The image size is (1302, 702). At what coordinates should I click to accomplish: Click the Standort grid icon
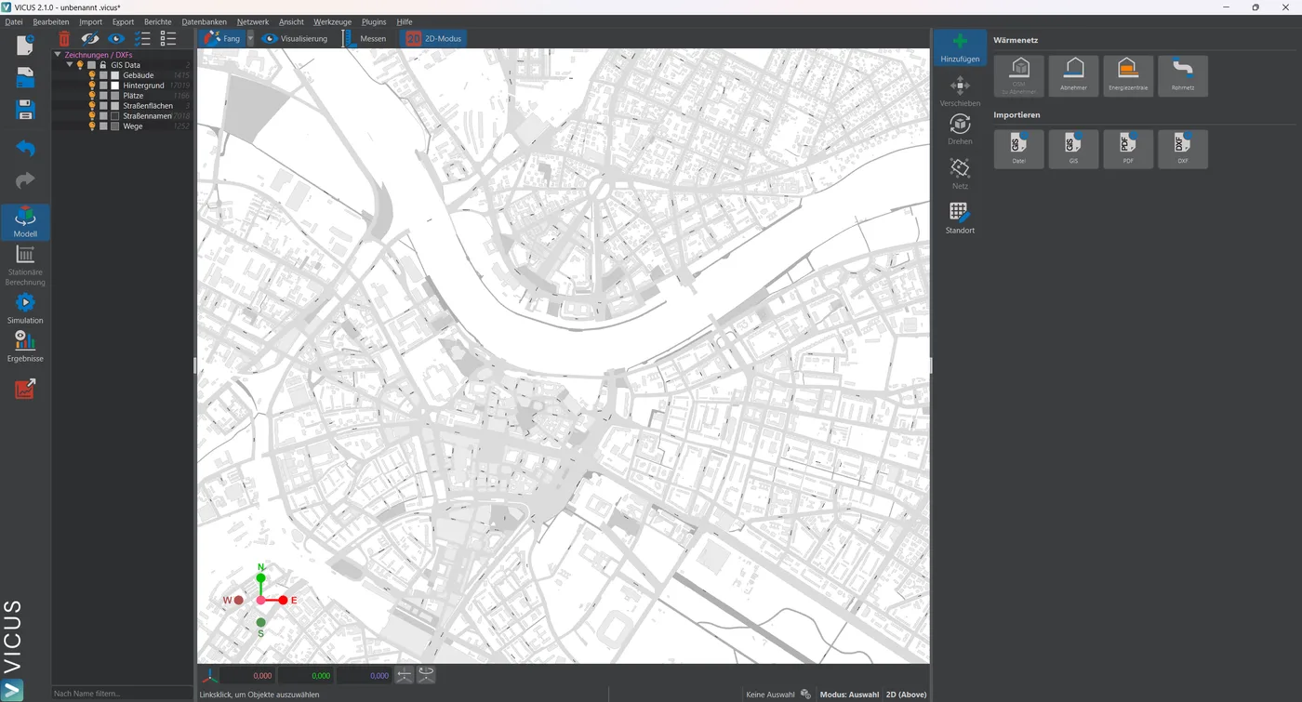(x=960, y=219)
